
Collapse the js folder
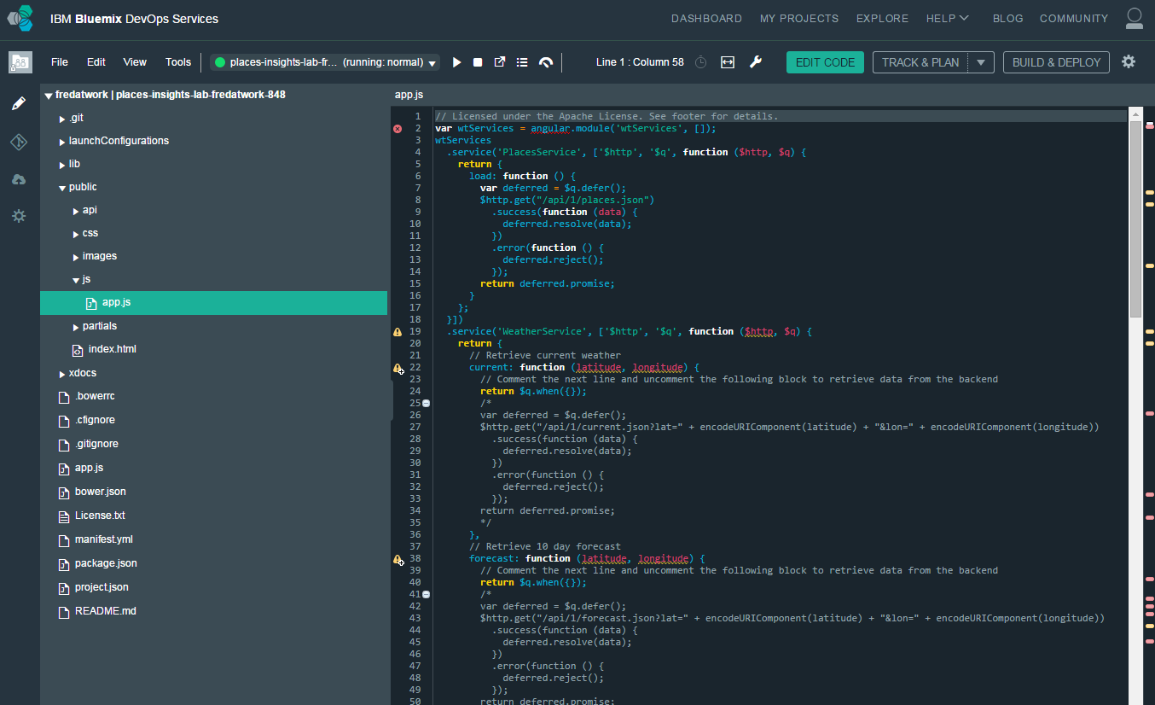point(76,280)
